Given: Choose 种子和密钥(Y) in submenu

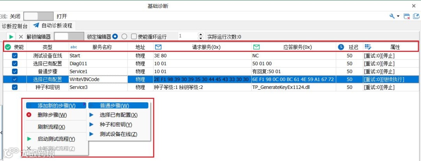Looking at the screenshot, I should 118,124.
